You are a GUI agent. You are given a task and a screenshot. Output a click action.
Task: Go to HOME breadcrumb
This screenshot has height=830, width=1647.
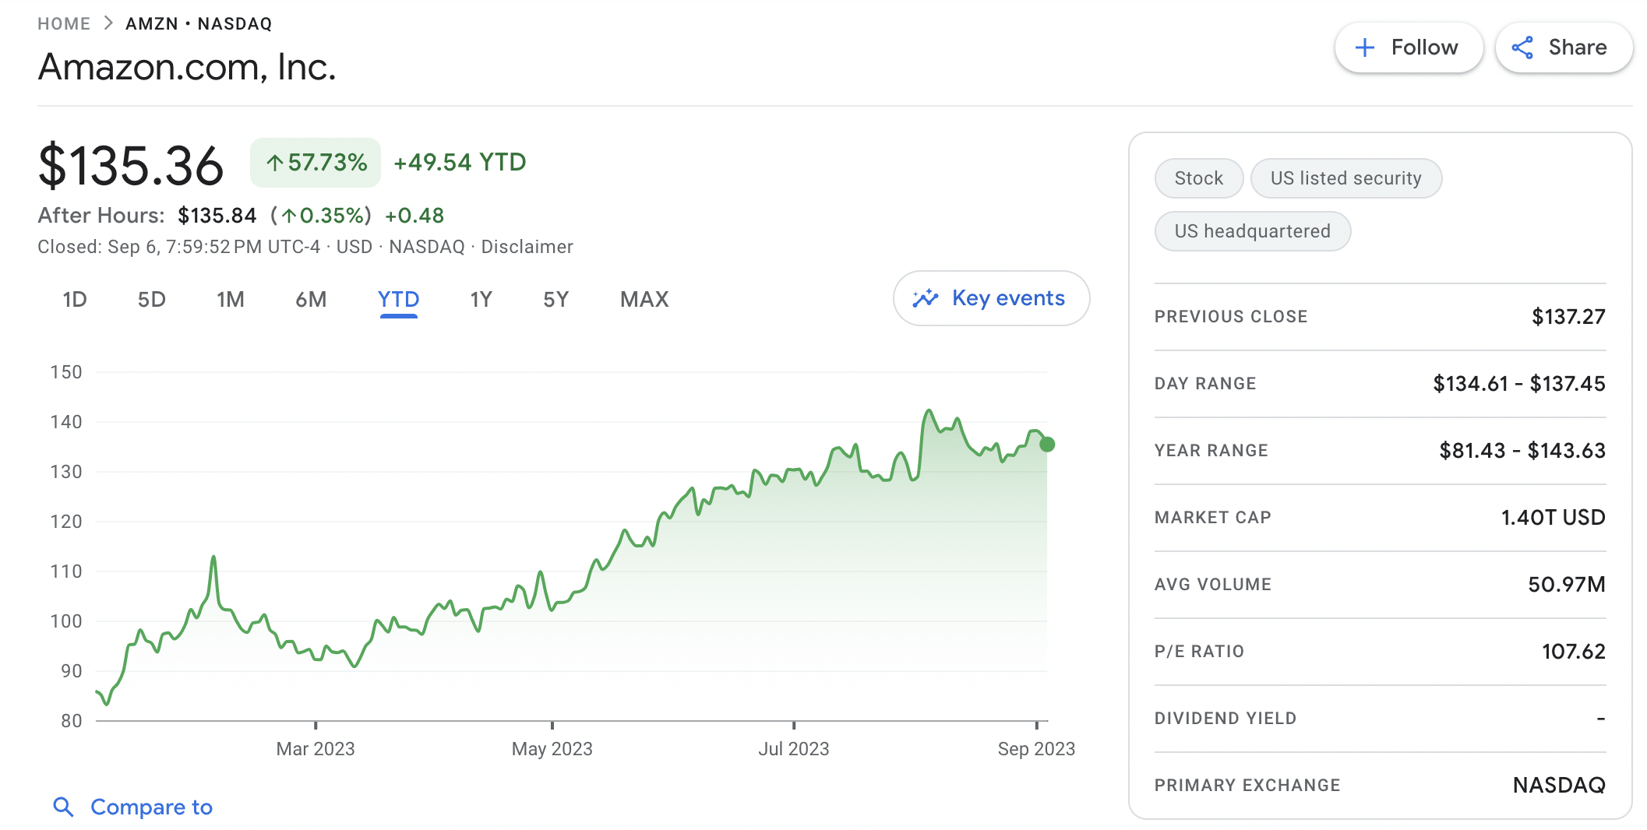[64, 23]
